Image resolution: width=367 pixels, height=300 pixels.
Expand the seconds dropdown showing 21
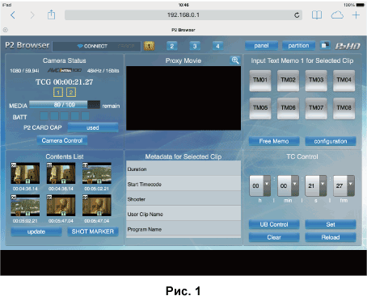click(x=323, y=185)
